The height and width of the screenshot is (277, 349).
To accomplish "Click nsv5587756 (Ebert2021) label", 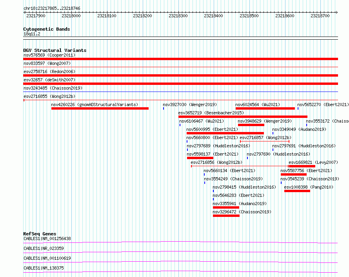I will coord(306,171).
